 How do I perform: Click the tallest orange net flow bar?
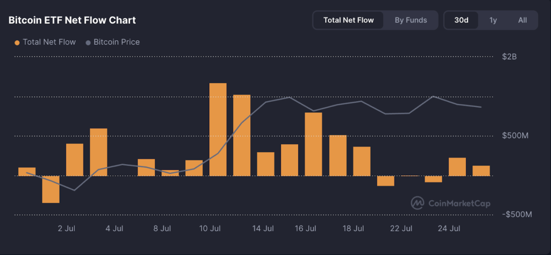click(x=218, y=129)
